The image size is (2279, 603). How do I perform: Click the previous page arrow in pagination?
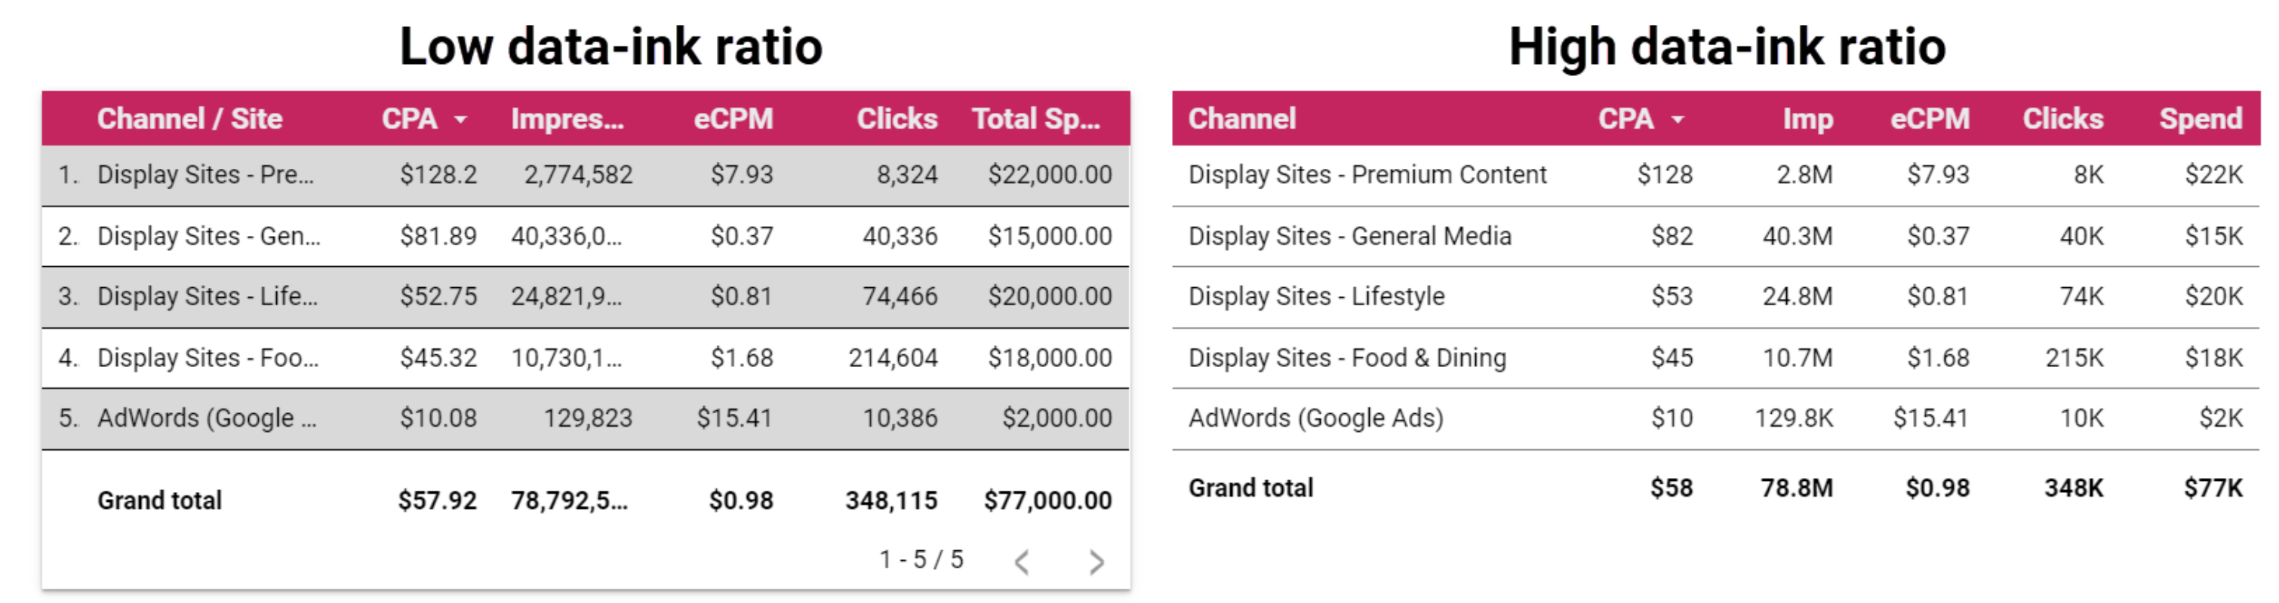click(1022, 562)
